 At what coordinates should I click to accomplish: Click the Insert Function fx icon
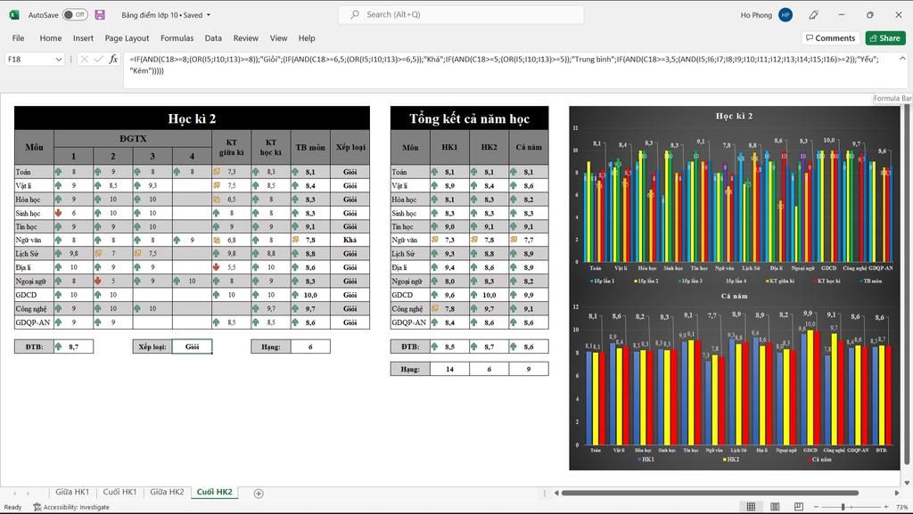113,59
